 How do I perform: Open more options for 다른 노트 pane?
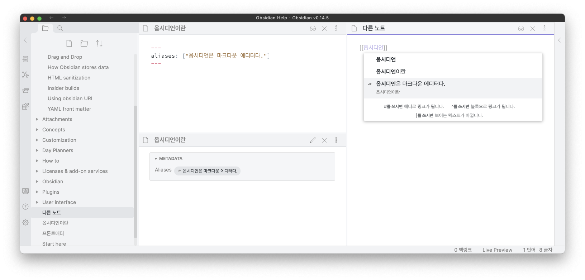pyautogui.click(x=544, y=28)
